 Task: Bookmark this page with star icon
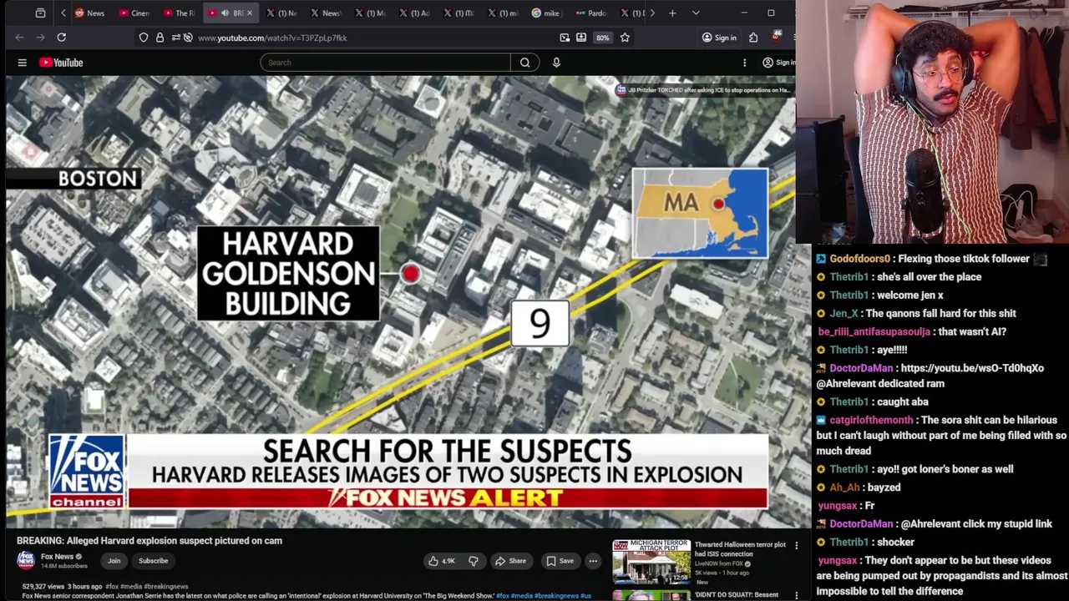coord(625,38)
